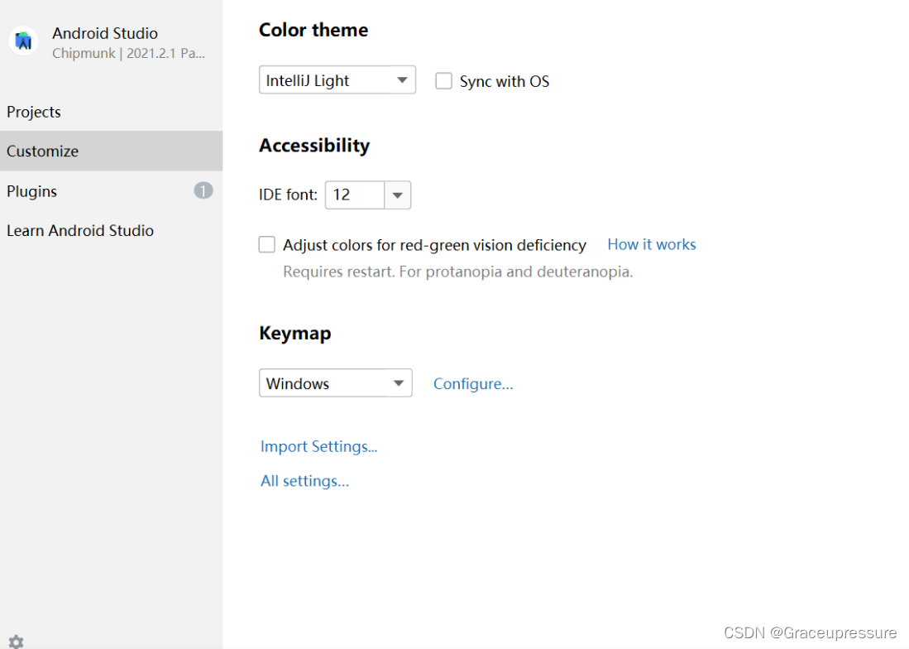This screenshot has width=909, height=649.
Task: Click the IDE font value field showing 12
Action: tap(355, 195)
